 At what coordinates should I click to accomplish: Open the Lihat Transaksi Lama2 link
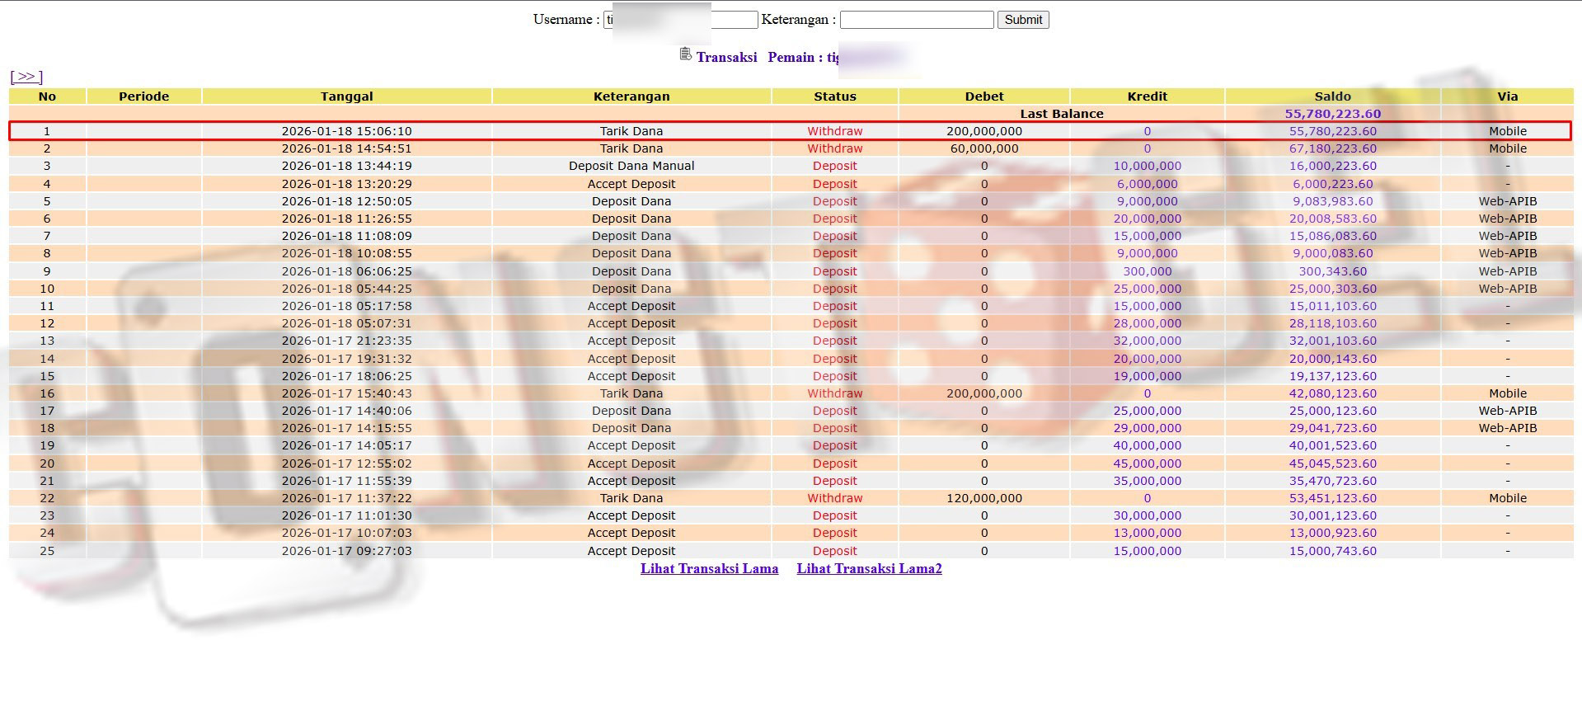pos(869,568)
